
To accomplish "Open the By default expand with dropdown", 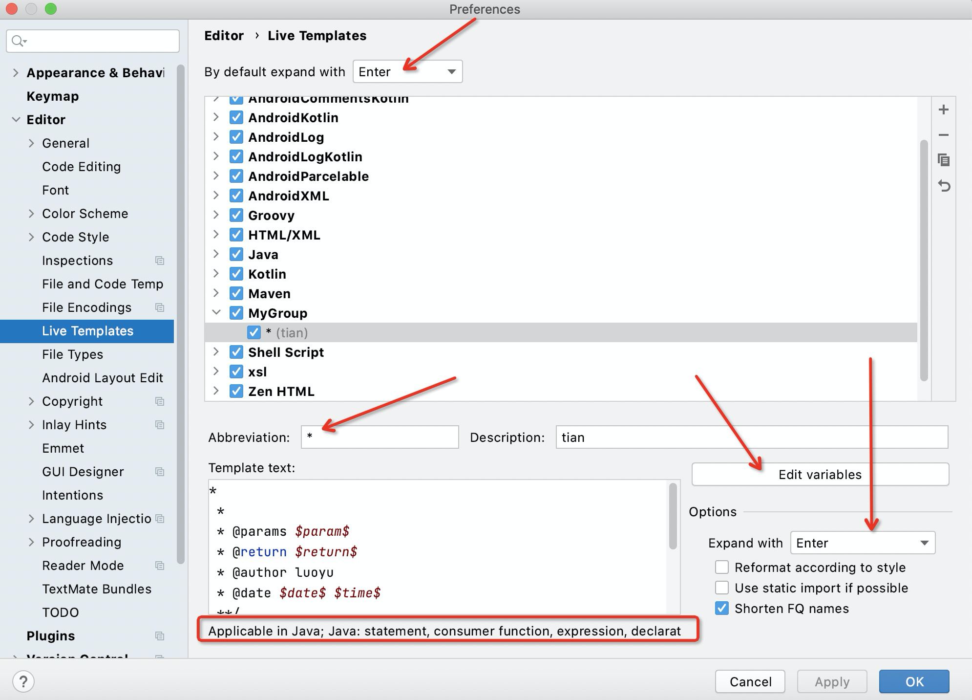I will (407, 72).
